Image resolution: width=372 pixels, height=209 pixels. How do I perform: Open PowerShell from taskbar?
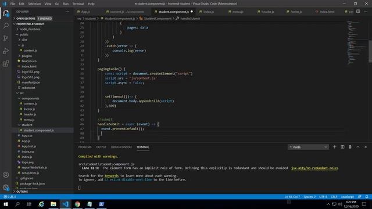coord(101,204)
